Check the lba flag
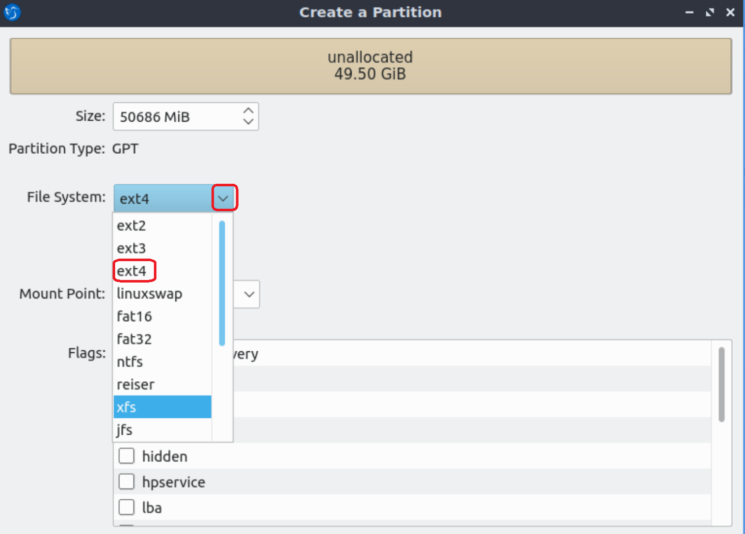This screenshot has height=534, width=745. pyautogui.click(x=126, y=508)
